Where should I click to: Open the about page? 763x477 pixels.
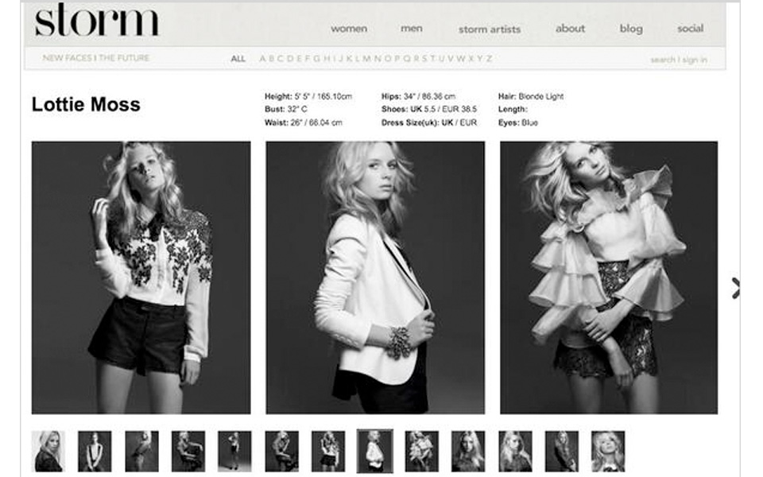(570, 29)
